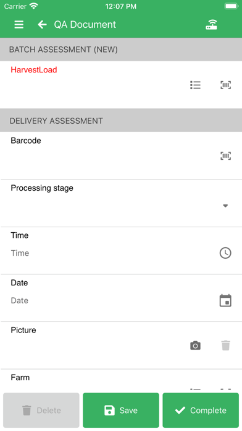242x431 pixels.
Task: Open the calendar date picker
Action: pyautogui.click(x=225, y=300)
